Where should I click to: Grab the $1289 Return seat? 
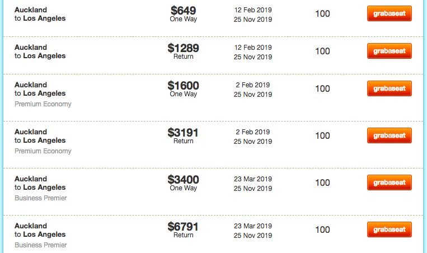[x=389, y=51]
